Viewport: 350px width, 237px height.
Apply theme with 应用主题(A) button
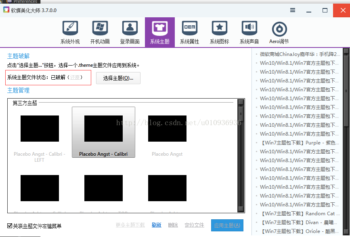pyautogui.click(x=227, y=225)
